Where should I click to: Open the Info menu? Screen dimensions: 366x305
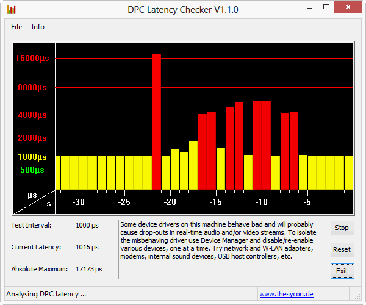[x=38, y=27]
